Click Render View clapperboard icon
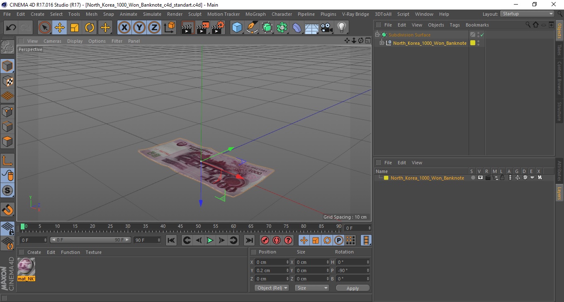Image resolution: width=564 pixels, height=302 pixels. (x=188, y=28)
